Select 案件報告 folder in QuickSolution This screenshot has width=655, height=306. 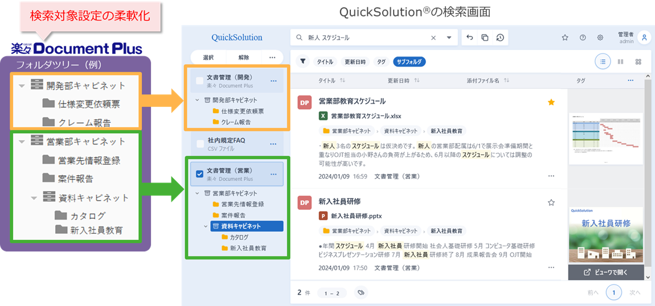[x=229, y=215]
